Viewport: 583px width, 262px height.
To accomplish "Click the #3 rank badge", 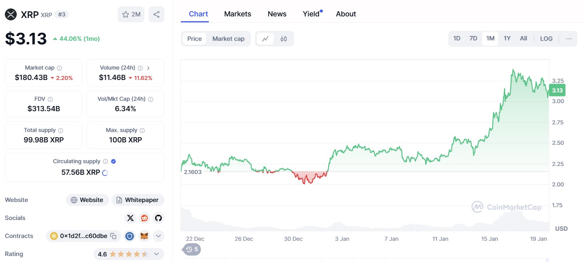I will [x=62, y=15].
